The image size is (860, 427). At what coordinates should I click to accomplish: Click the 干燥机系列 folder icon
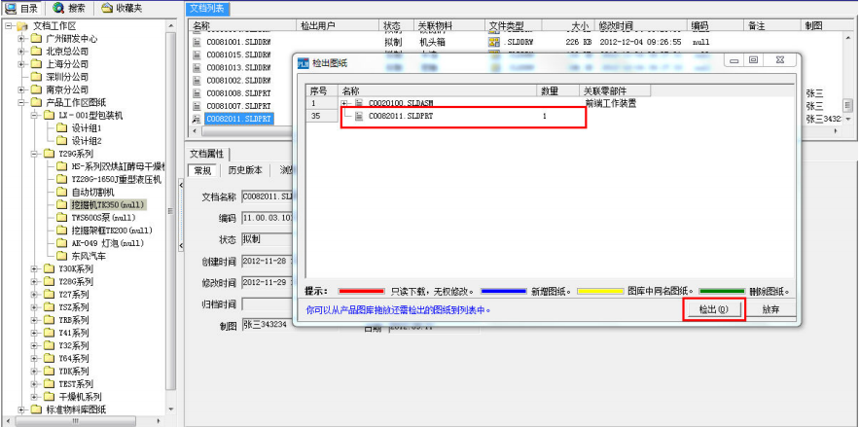point(49,396)
